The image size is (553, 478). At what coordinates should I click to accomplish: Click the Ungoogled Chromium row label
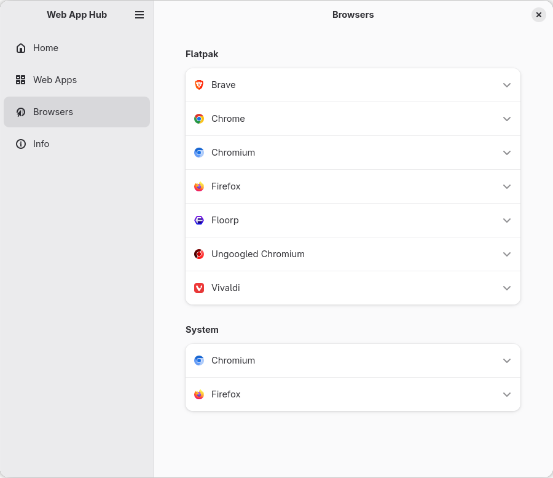(x=258, y=254)
